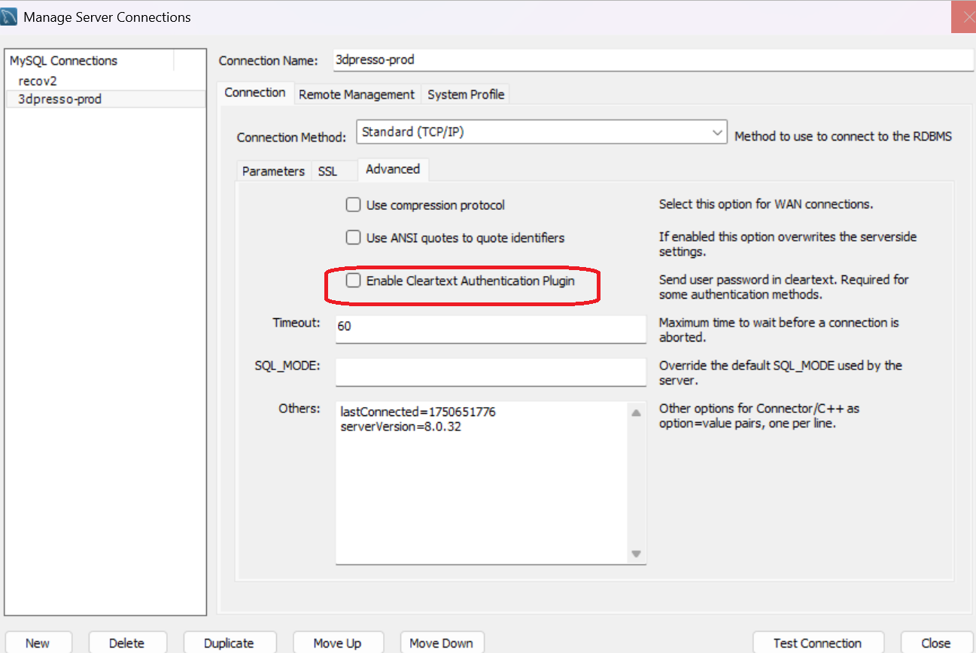This screenshot has height=653, width=976.
Task: Click the Others box scroll down arrow
Action: [x=636, y=554]
